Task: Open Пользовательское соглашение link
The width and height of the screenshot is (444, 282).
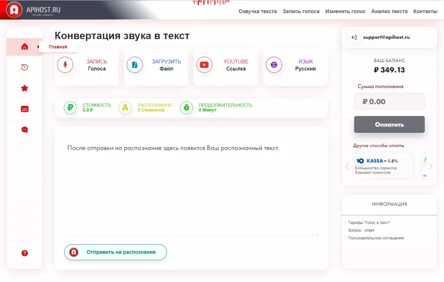Action: (x=376, y=238)
